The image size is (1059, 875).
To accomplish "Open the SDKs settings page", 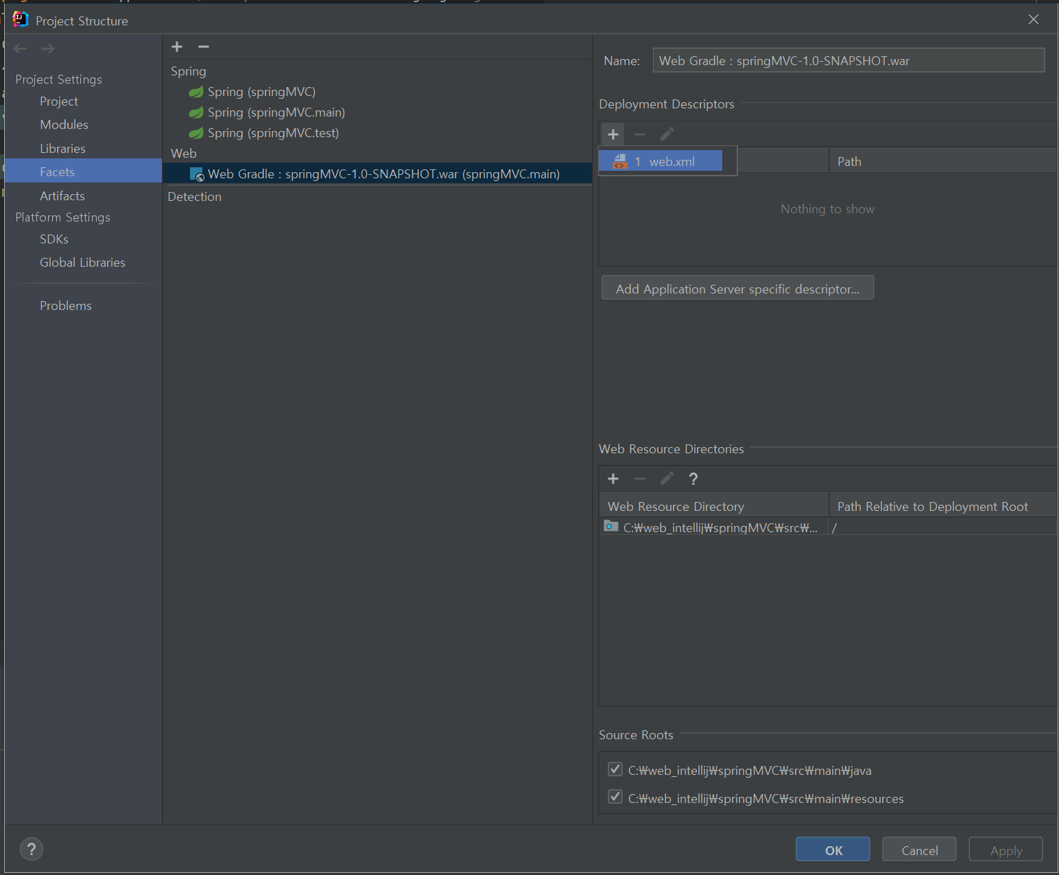I will click(x=54, y=239).
